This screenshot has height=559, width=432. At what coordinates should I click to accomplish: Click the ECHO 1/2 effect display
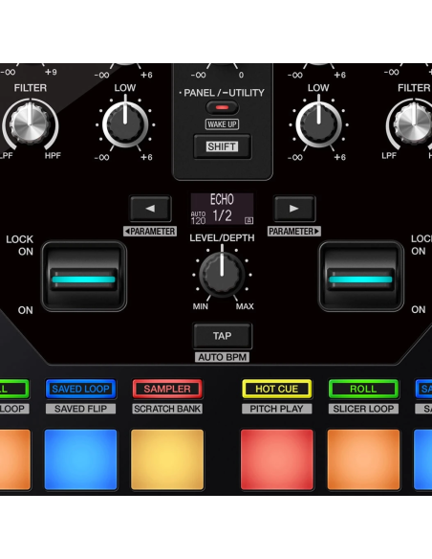coord(222,209)
